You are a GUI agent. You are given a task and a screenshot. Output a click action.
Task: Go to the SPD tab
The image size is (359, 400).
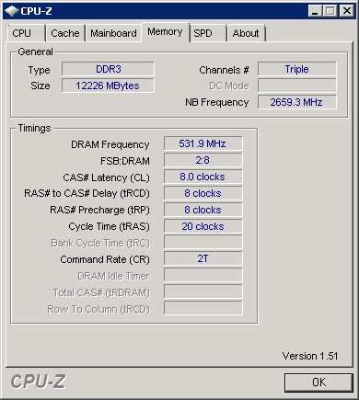pos(208,33)
